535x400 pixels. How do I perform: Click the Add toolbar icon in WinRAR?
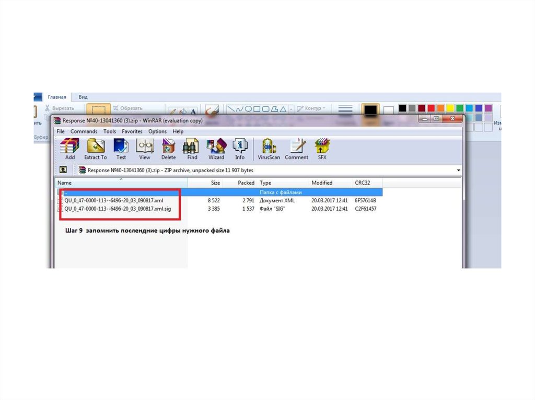[69, 149]
